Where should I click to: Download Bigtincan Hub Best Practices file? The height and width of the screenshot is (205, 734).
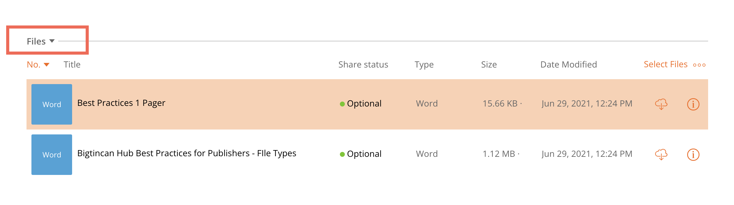click(x=661, y=155)
